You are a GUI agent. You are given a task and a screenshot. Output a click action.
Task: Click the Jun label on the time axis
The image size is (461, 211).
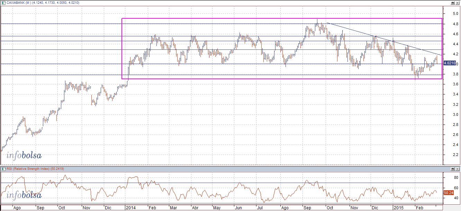click(x=238, y=208)
